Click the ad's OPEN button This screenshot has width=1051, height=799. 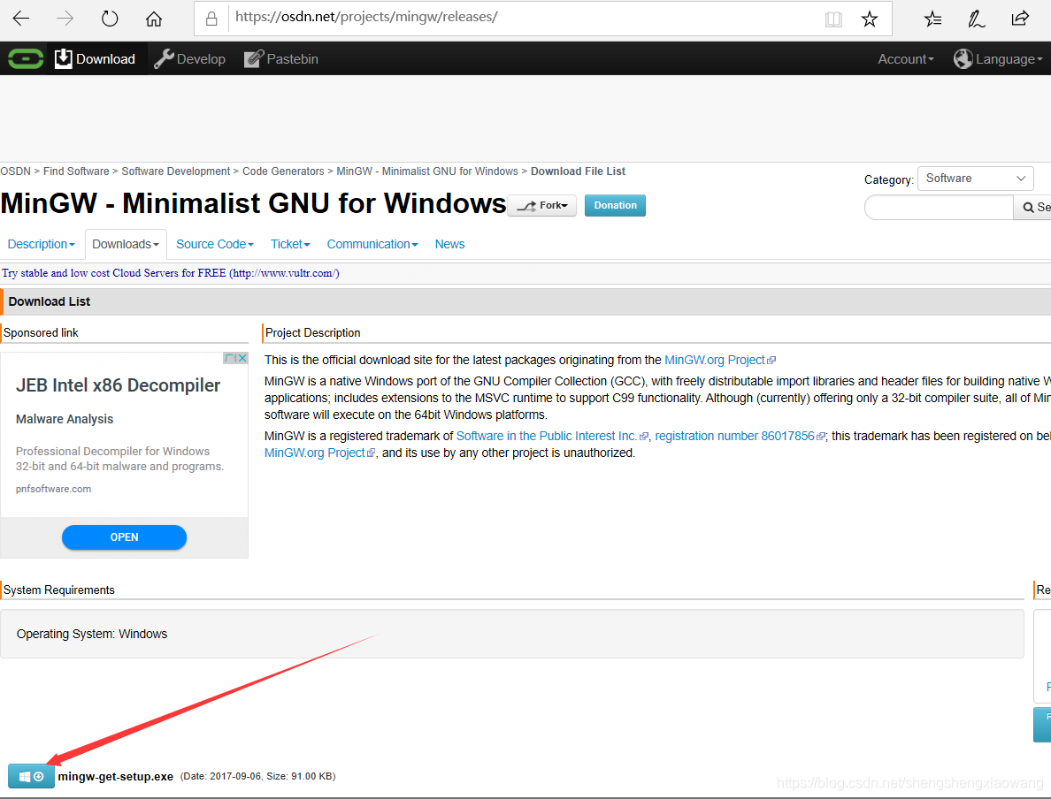click(124, 537)
